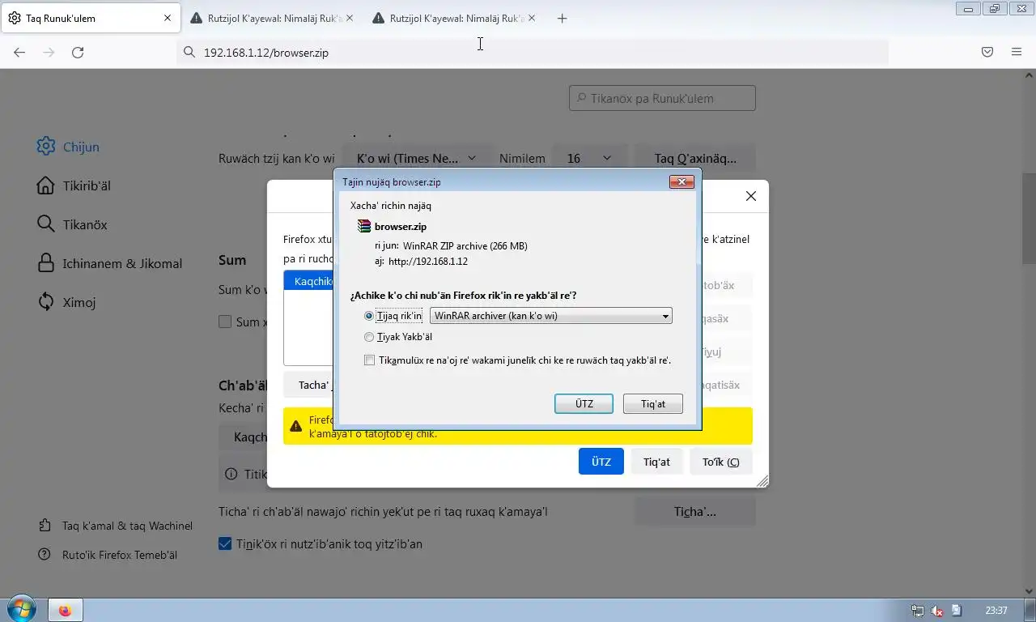The width and height of the screenshot is (1036, 622).
Task: Click the settings page vertical scrollbar
Action: (1029, 219)
